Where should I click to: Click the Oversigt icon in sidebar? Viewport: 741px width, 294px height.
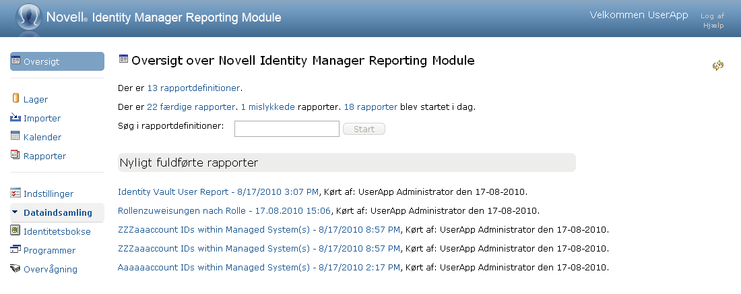16,61
